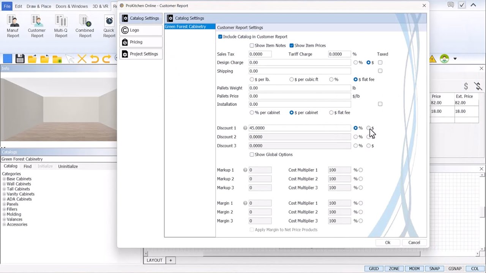Select % per cabinet installation option
Screen dimensions: 486x273
252,113
